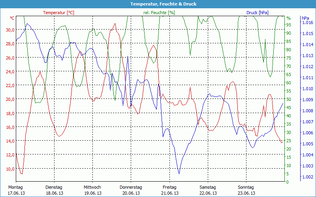Click the 1.010 pressure axis value
Viewport: 316px width, 197px height.
[308, 88]
